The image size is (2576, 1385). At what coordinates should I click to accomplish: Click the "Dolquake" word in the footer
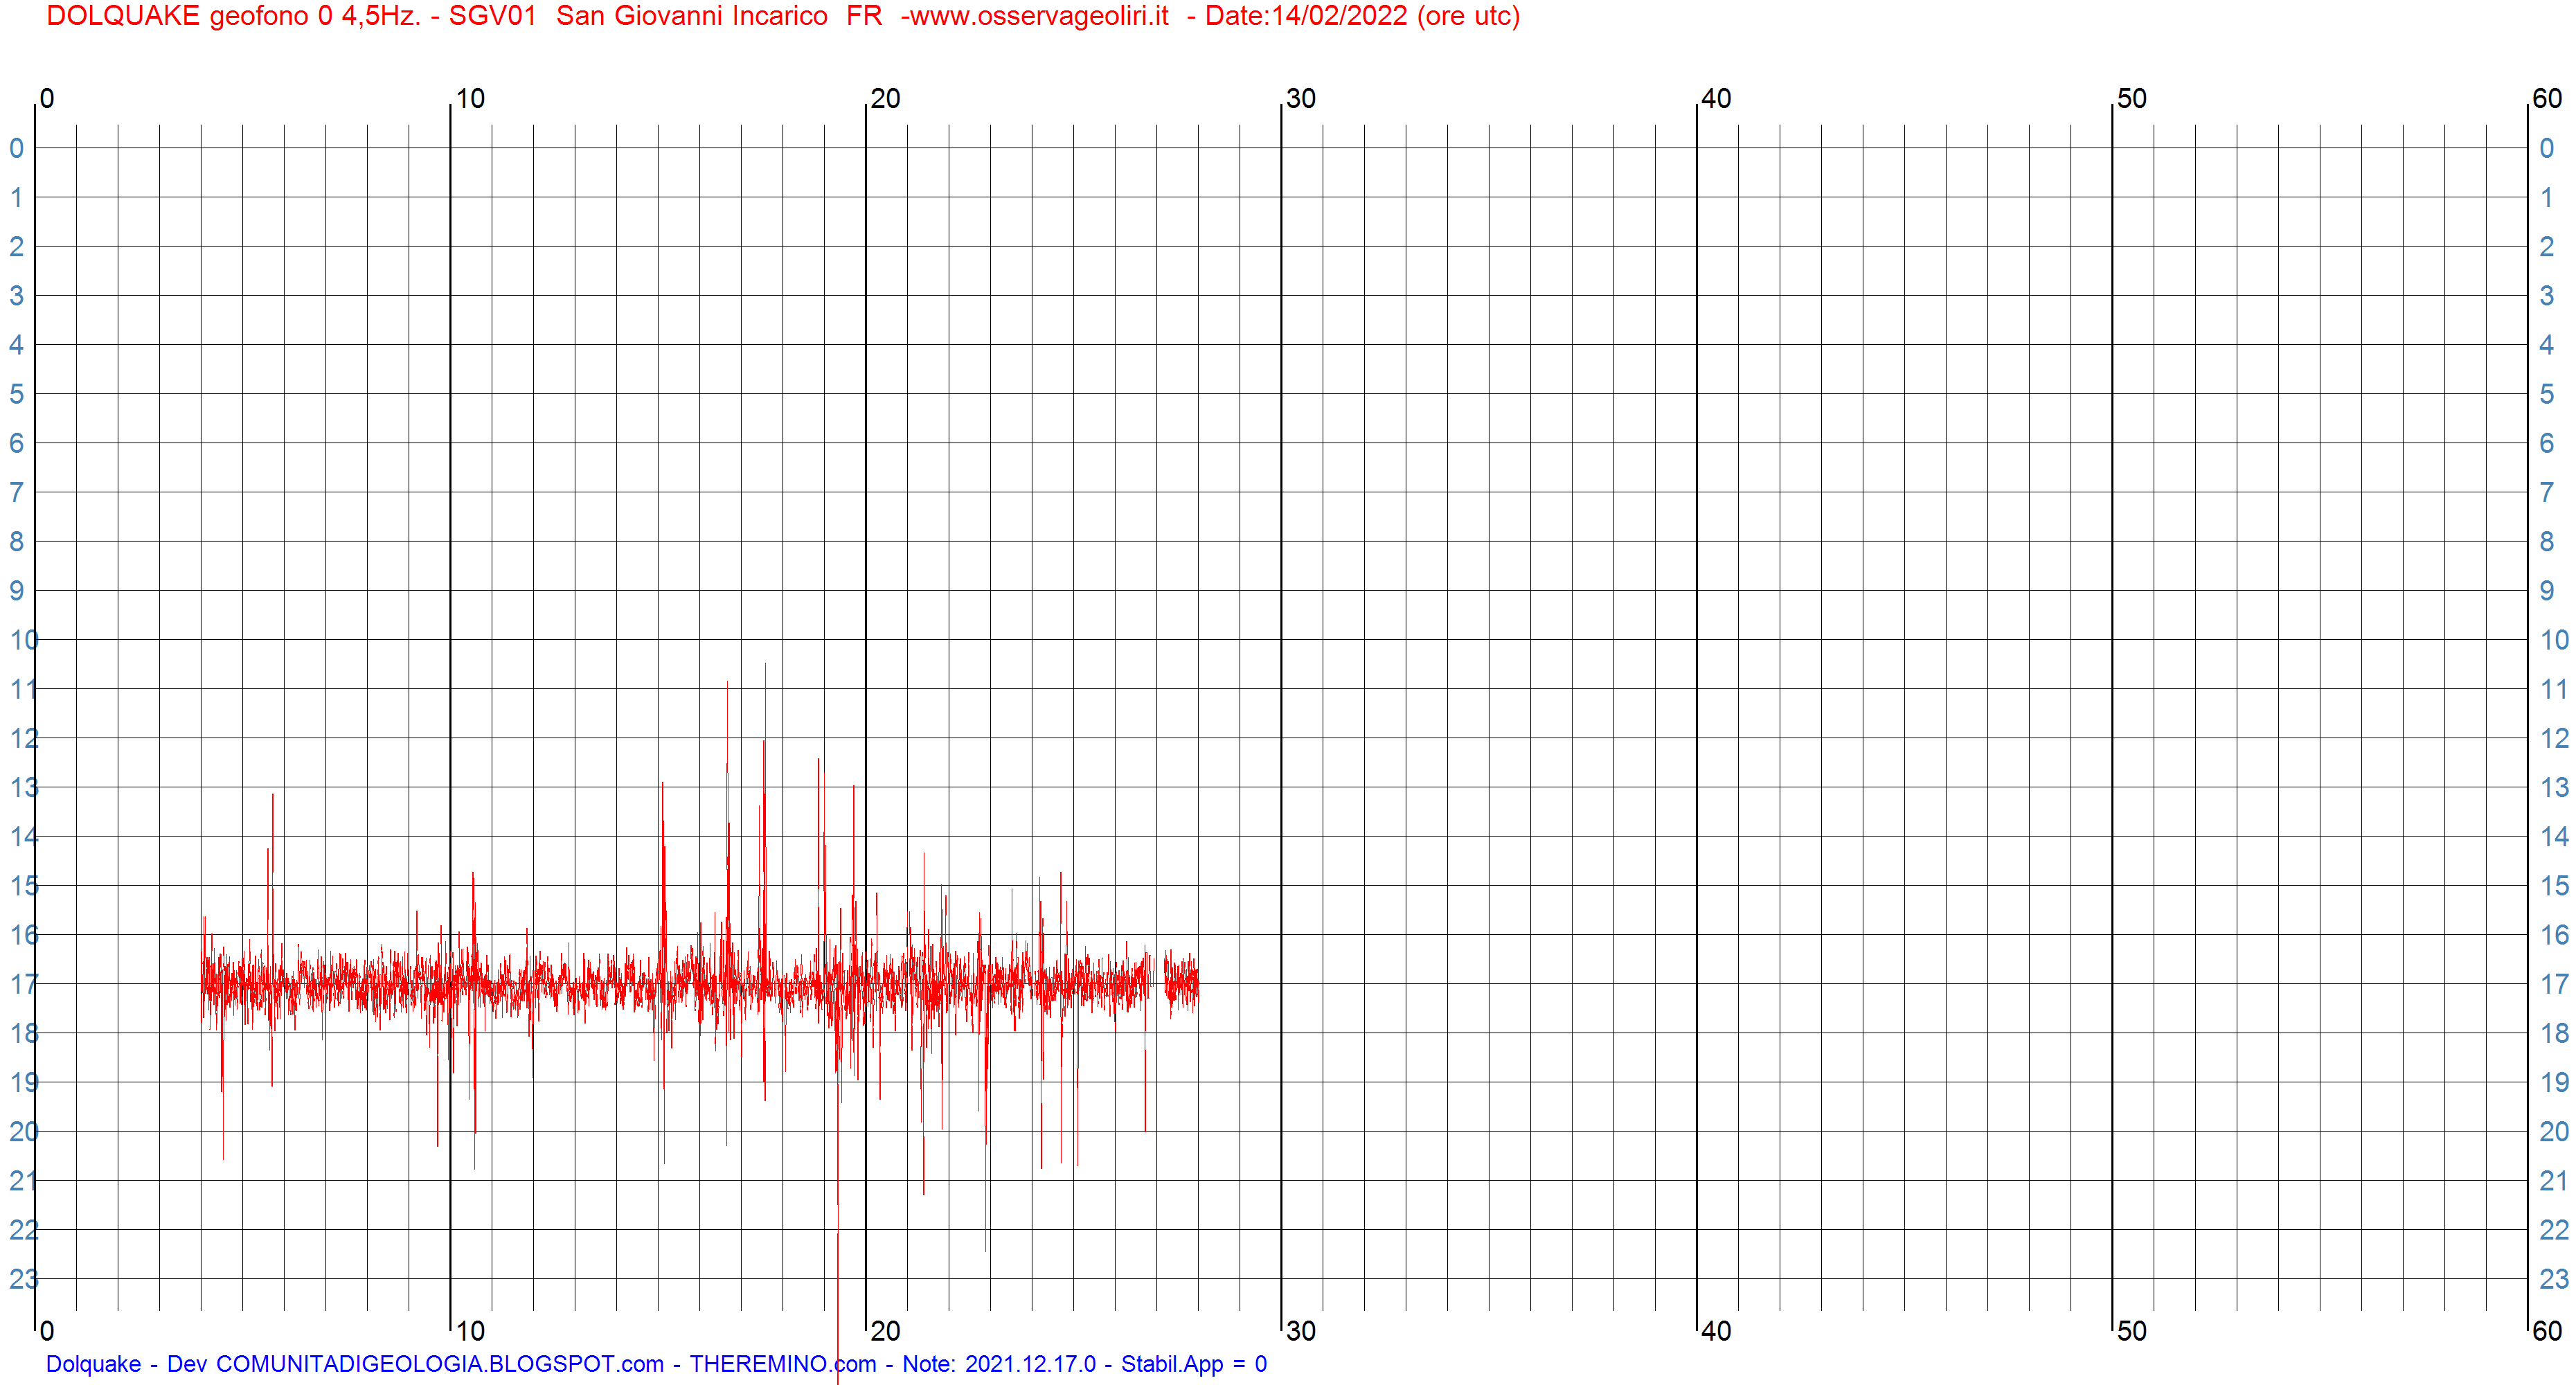(x=93, y=1364)
